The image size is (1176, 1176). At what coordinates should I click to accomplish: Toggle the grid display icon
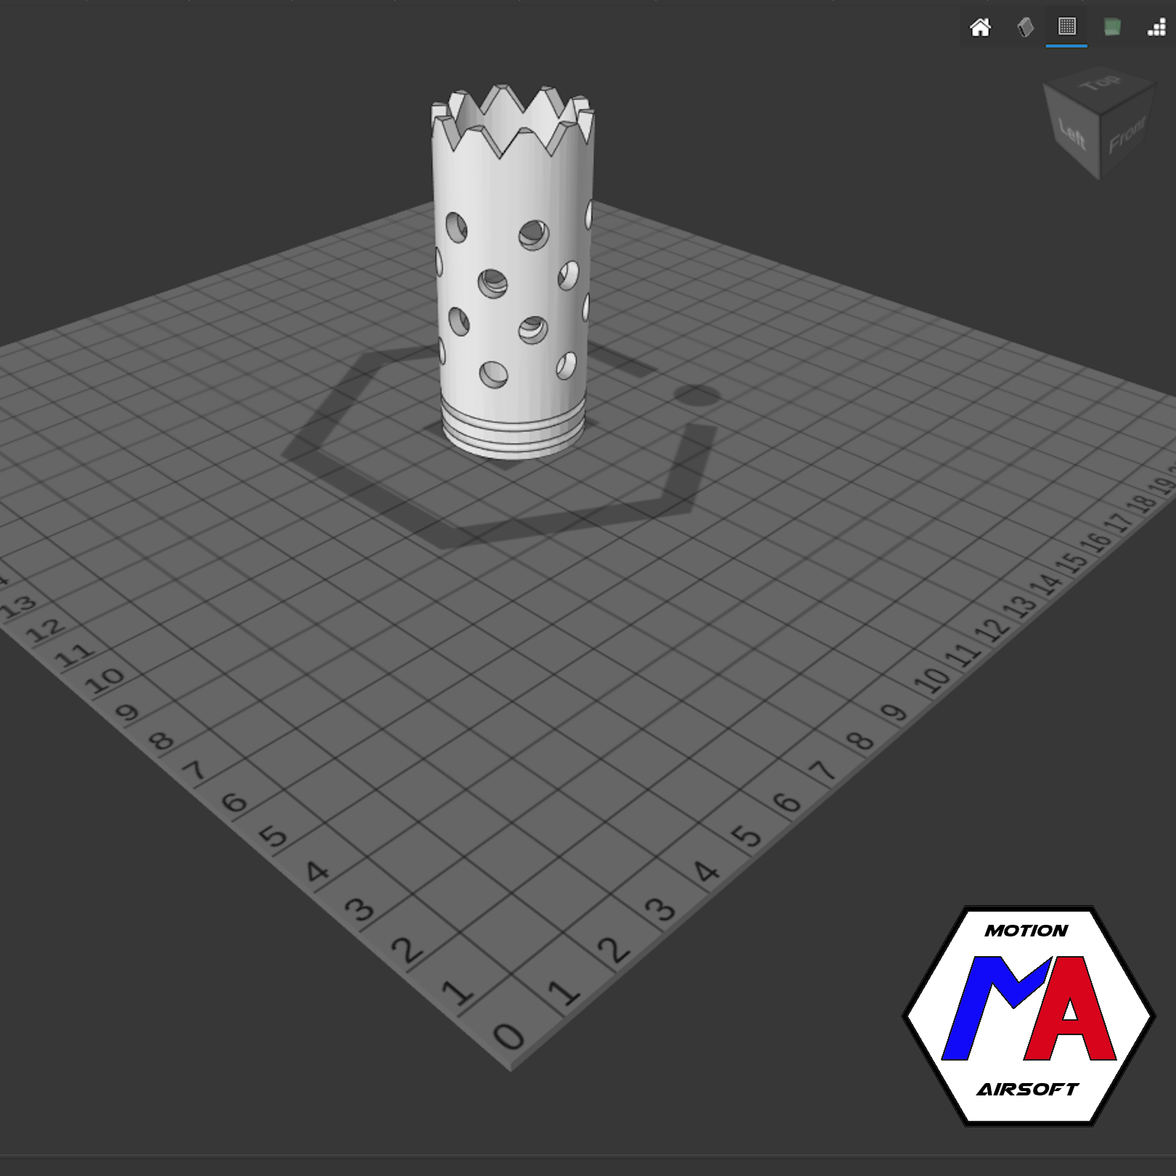coord(1066,27)
